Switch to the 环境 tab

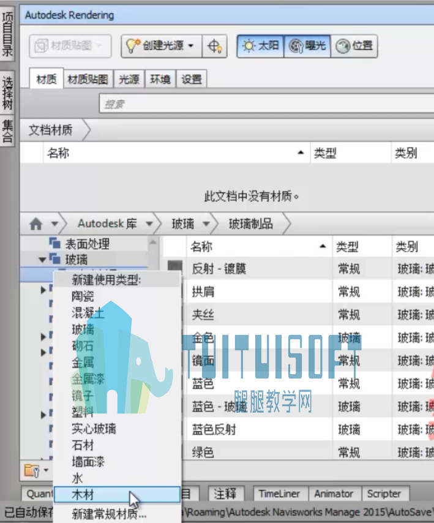point(160,80)
